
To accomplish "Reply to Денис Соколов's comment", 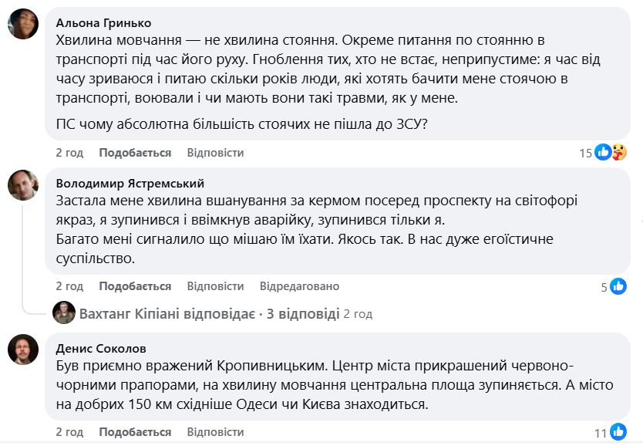I will click(215, 431).
